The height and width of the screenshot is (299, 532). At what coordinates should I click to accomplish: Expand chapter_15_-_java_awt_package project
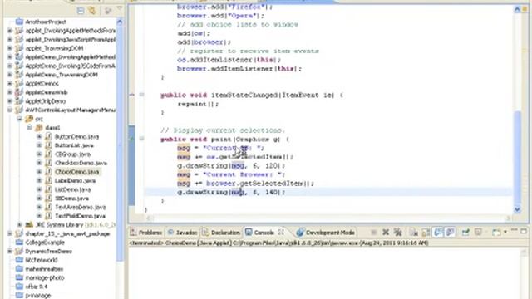(10, 233)
